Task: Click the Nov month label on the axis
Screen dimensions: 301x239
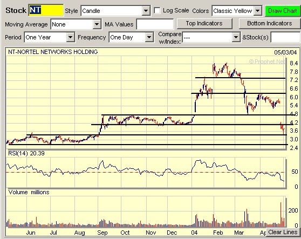Action: point(150,233)
